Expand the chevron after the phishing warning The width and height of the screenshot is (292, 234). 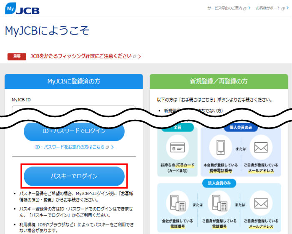tap(139, 56)
